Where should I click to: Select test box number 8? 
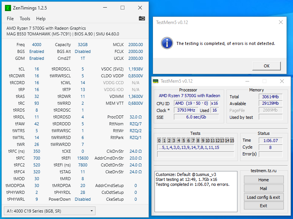pos(198,141)
